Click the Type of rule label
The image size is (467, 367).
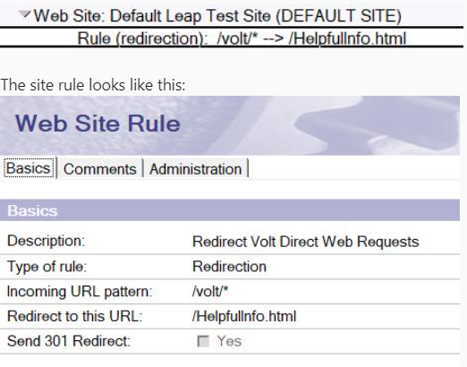pos(47,266)
